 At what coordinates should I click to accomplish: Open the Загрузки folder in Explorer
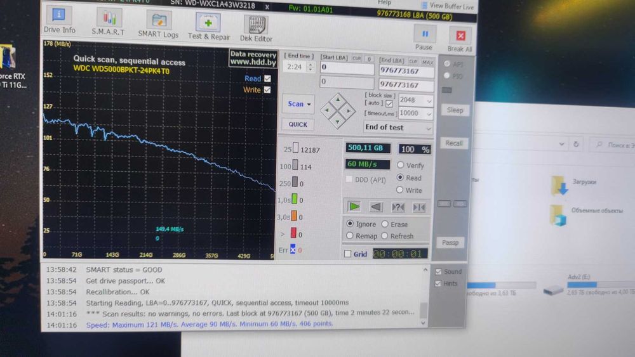point(574,185)
